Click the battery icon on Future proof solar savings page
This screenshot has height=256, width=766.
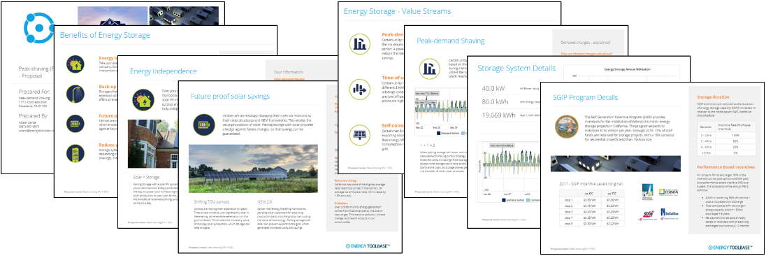(203, 125)
